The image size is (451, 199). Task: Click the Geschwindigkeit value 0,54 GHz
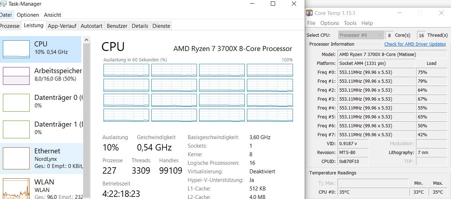point(154,147)
